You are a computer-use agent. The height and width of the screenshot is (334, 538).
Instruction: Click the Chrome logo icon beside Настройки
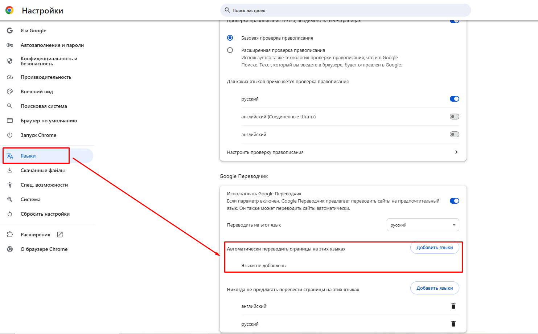point(9,11)
